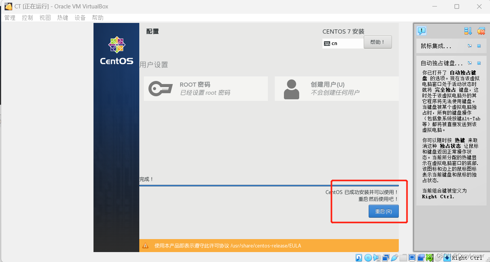Click the delete all messages icon
The height and width of the screenshot is (262, 490).
coord(480,31)
